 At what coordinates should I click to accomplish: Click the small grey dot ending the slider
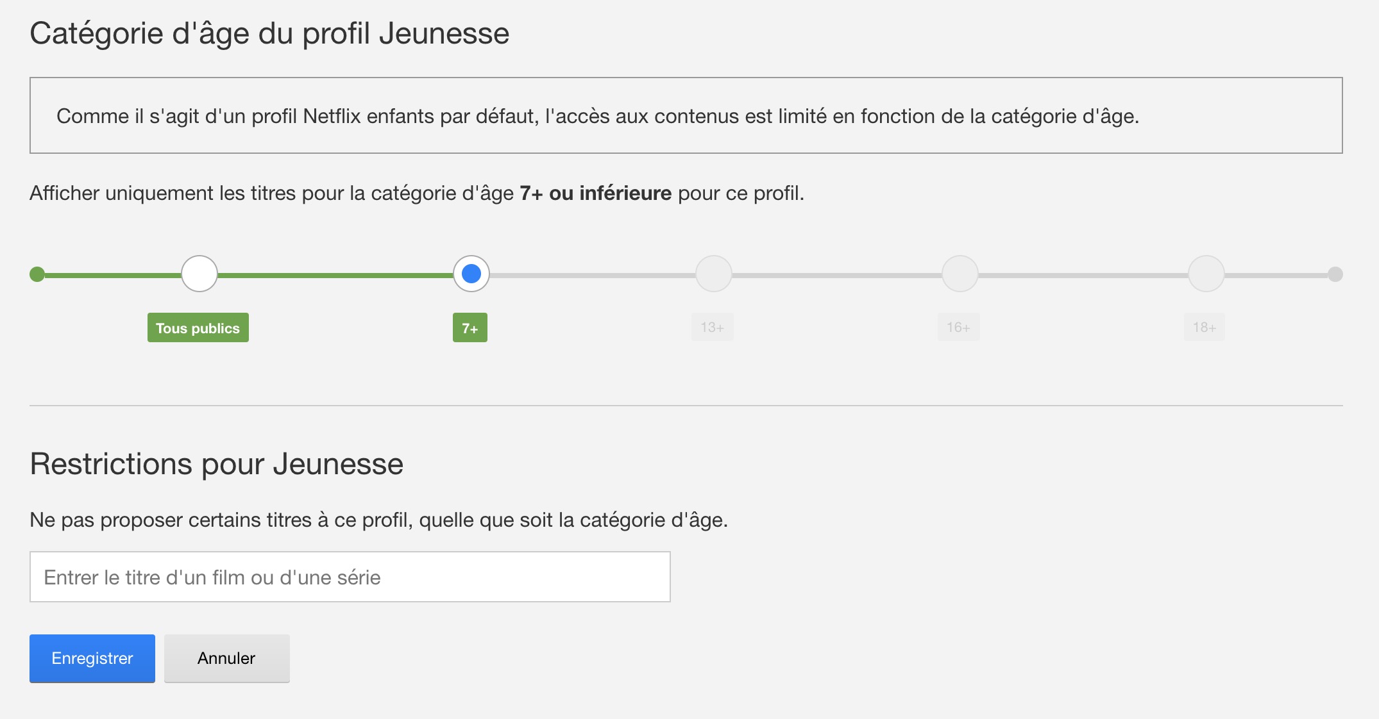click(x=1335, y=274)
